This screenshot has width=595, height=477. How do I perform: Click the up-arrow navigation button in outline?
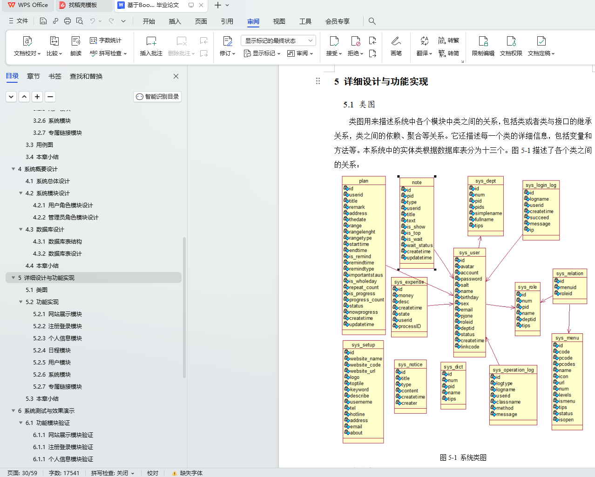point(24,97)
